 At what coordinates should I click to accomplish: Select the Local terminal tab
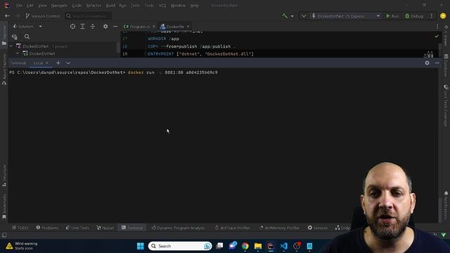click(38, 63)
